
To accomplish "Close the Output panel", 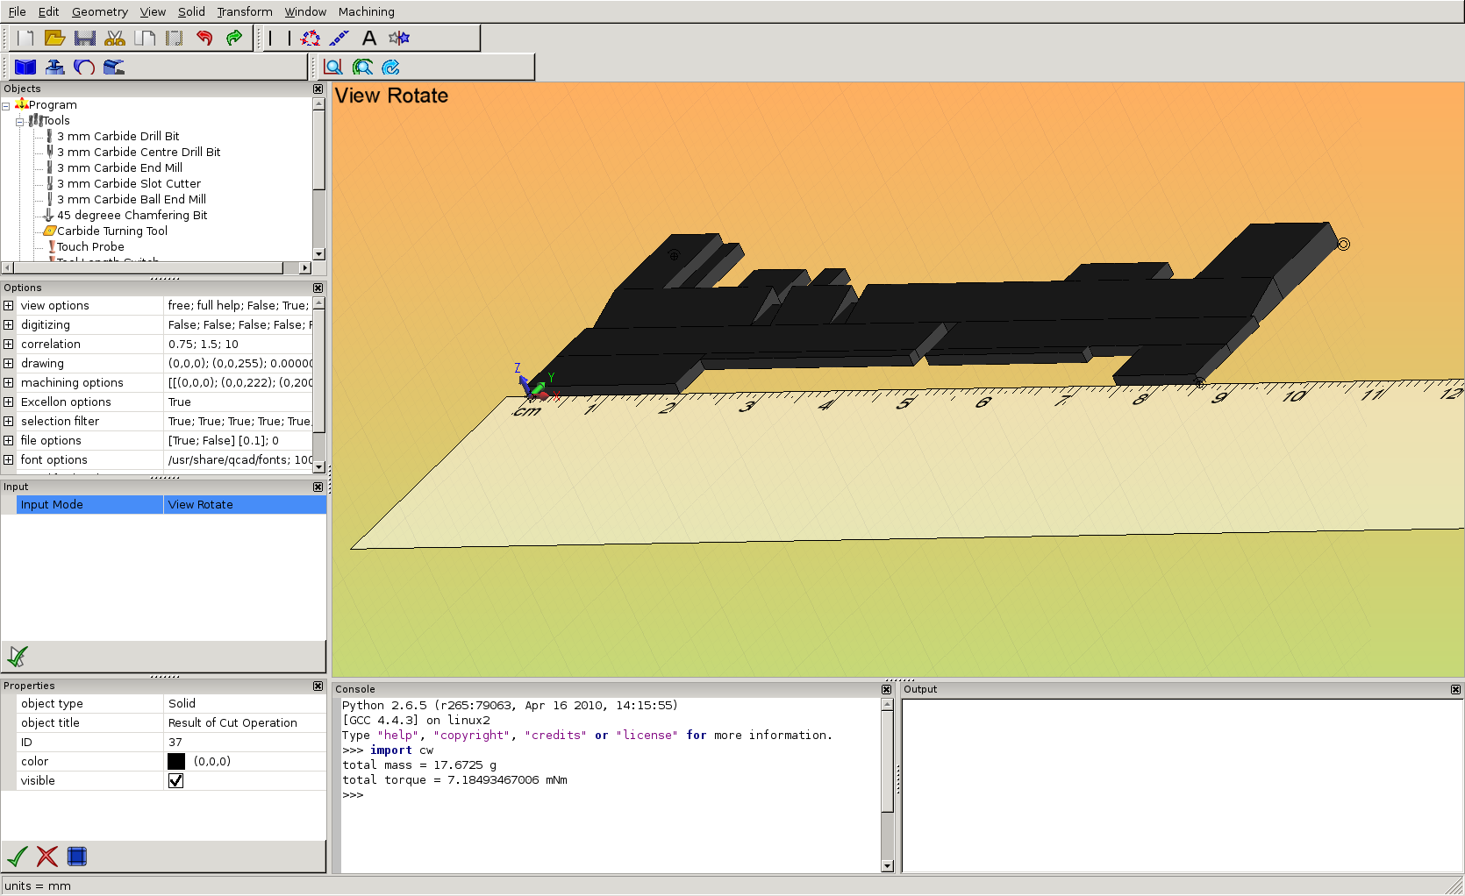I will click(x=1455, y=689).
